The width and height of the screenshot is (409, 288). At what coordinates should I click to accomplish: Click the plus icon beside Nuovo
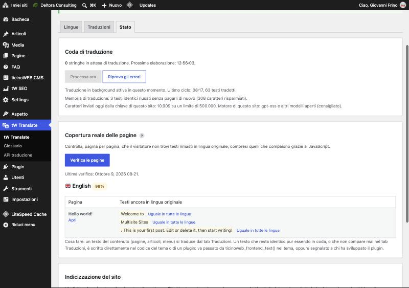104,5
